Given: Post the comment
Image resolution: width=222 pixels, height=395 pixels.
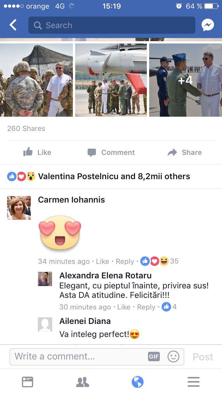Looking at the screenshot, I should click(203, 357).
